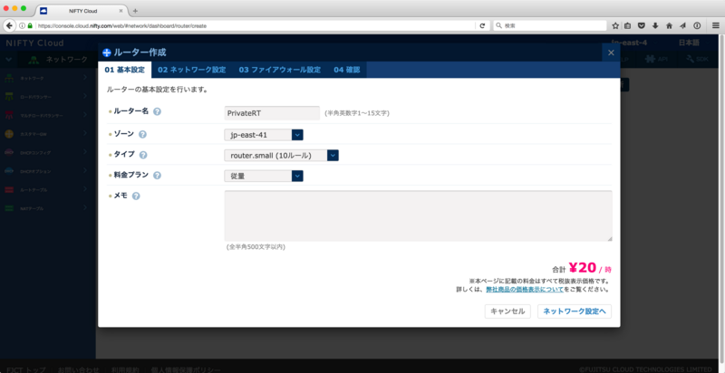Click the ¥20 total price text
This screenshot has height=373, width=725.
[583, 268]
